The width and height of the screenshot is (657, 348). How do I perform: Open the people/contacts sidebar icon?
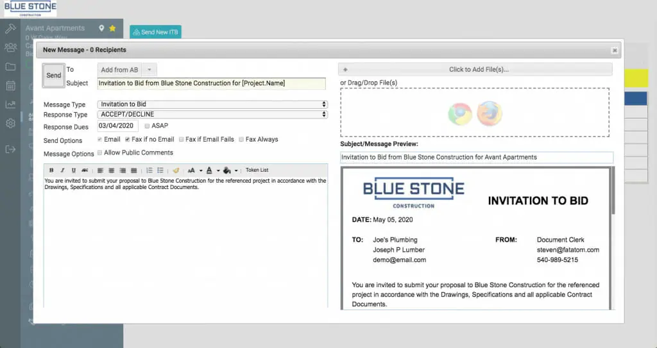click(x=10, y=47)
